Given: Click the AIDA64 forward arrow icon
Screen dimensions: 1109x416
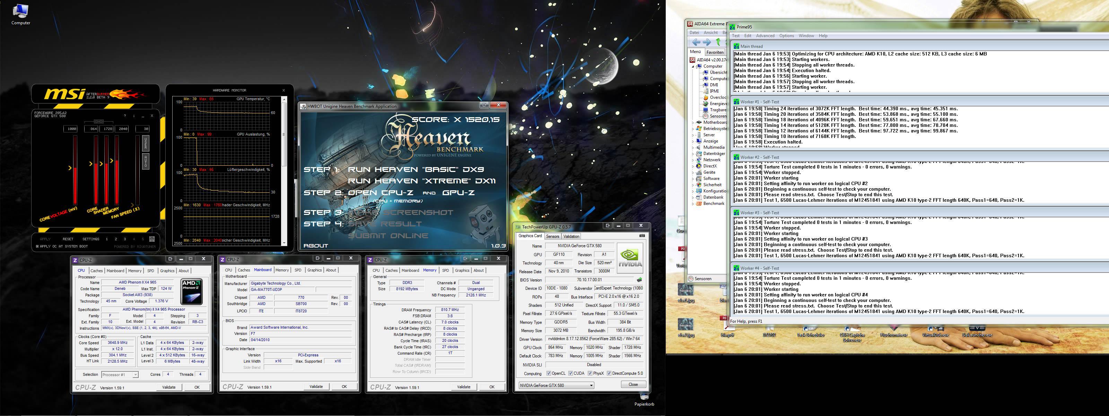Looking at the screenshot, I should coord(707,42).
